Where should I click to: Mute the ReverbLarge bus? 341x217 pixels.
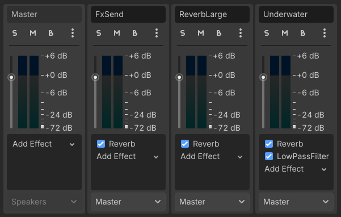coord(201,33)
